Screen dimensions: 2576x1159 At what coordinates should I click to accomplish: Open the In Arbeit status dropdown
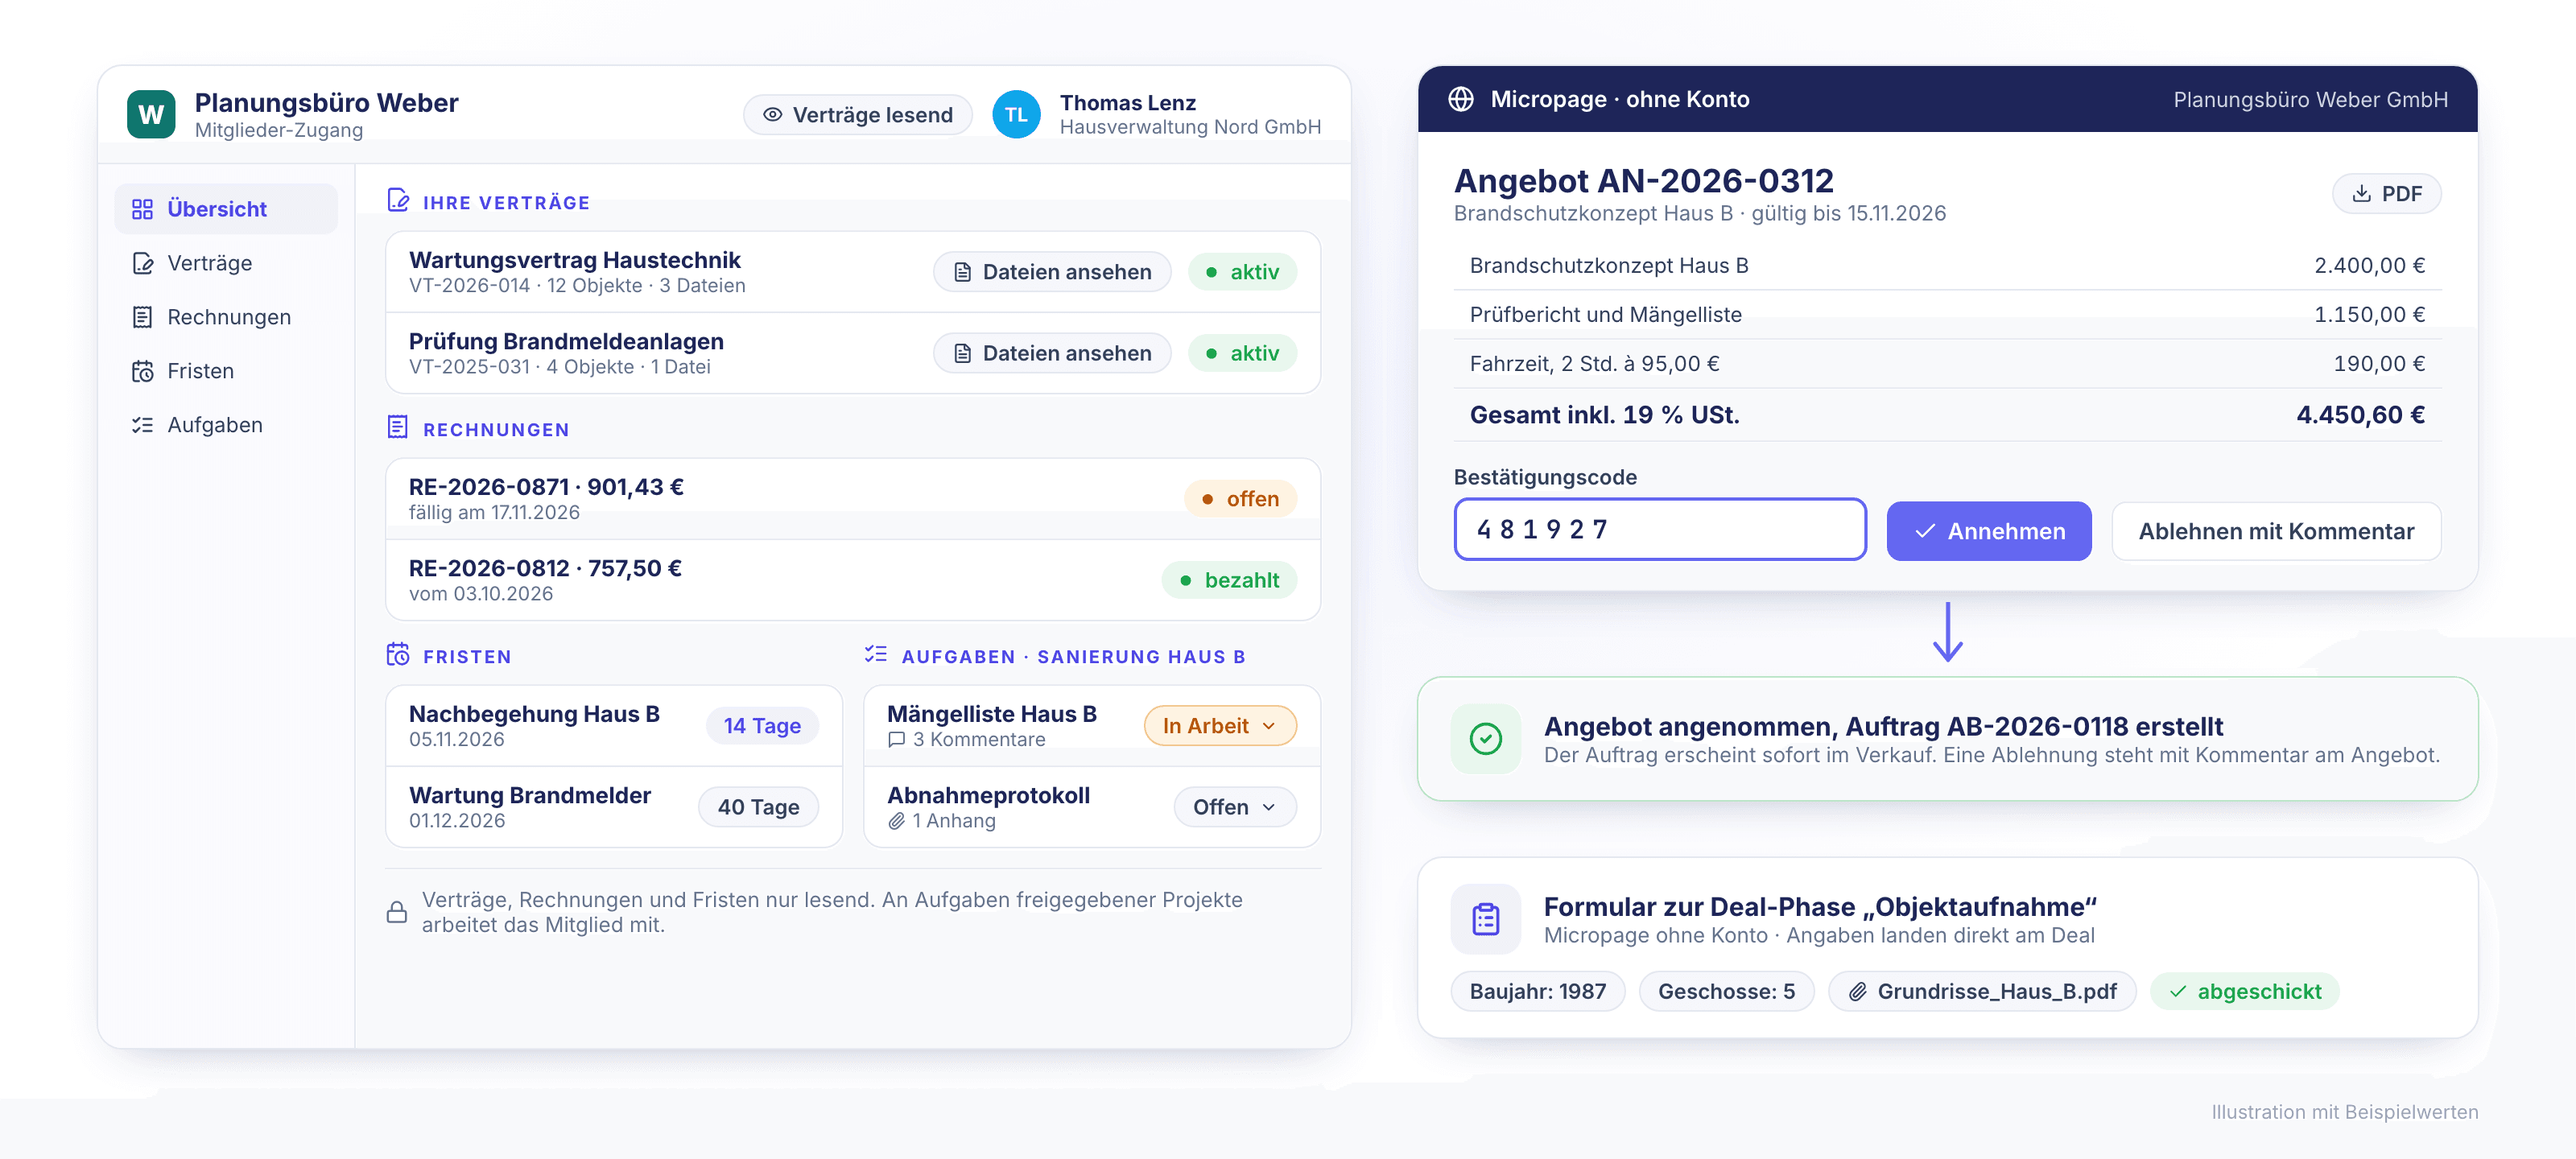[1220, 726]
